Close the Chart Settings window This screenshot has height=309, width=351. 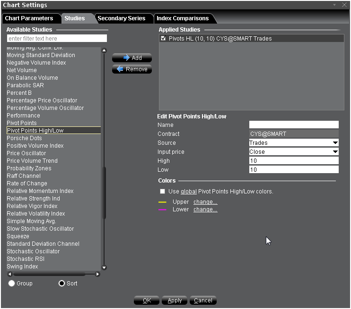[344, 5]
